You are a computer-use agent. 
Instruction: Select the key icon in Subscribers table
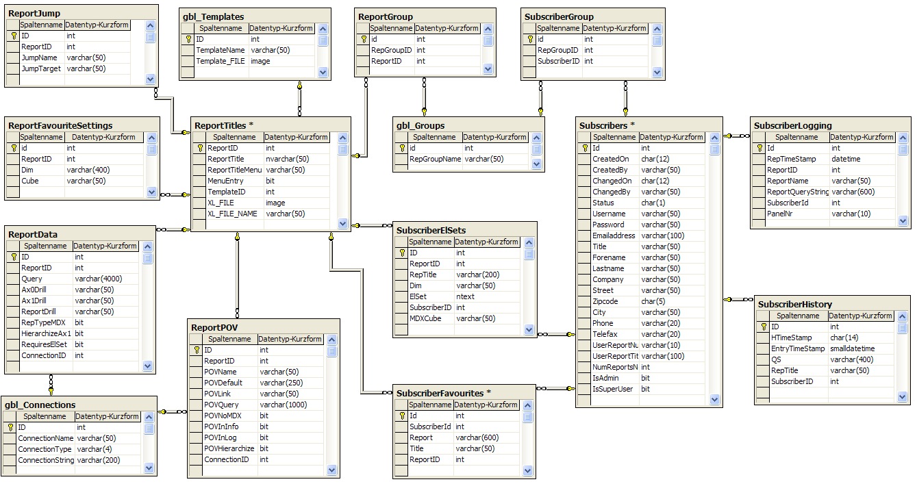click(584, 148)
